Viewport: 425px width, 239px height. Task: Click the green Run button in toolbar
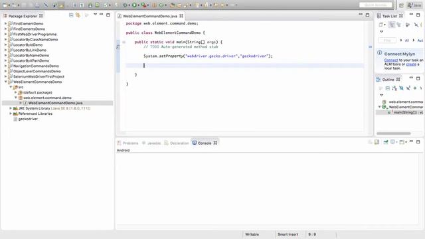click(134, 5)
